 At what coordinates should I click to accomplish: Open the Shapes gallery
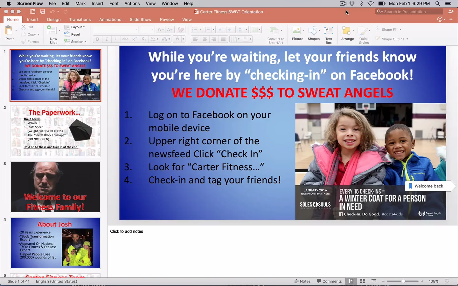pyautogui.click(x=313, y=31)
